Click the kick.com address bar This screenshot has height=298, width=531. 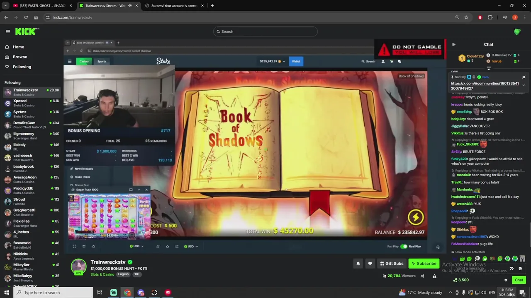tap(249, 17)
